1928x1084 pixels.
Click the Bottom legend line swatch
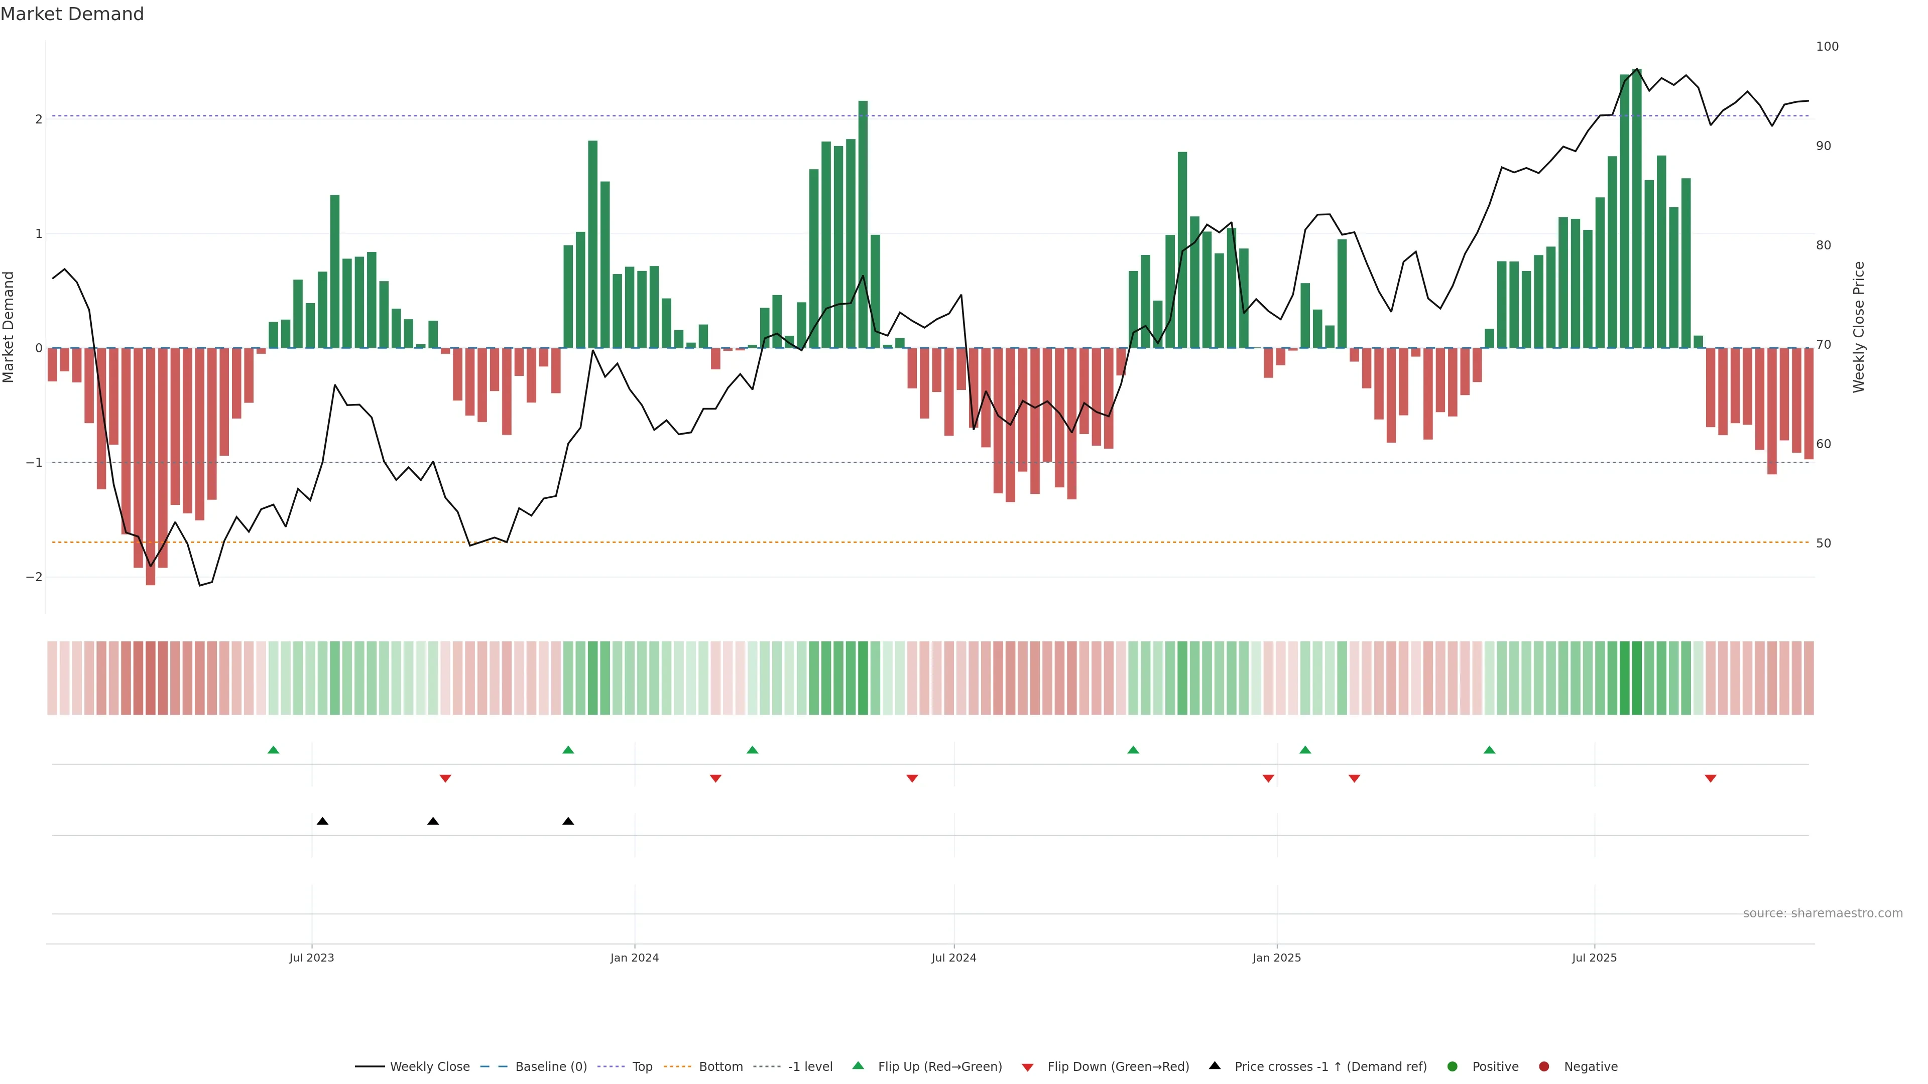tap(677, 1067)
